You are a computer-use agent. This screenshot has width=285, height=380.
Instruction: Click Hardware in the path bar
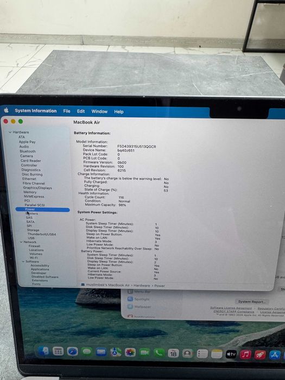pyautogui.click(x=142, y=286)
